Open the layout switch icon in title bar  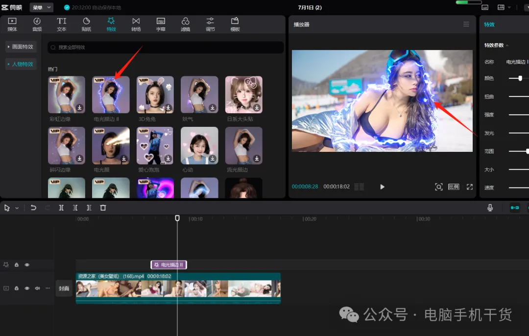point(501,7)
